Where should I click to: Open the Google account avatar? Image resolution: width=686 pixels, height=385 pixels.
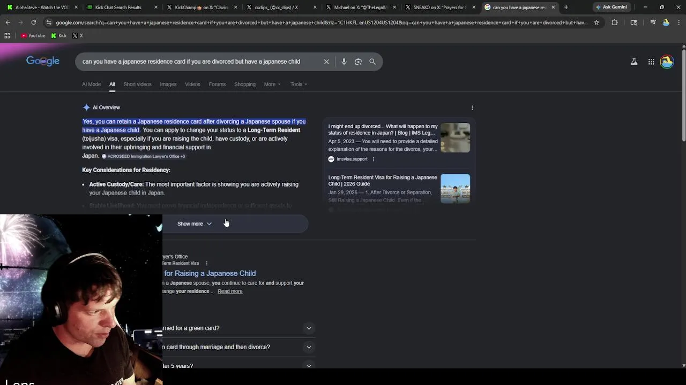[667, 61]
